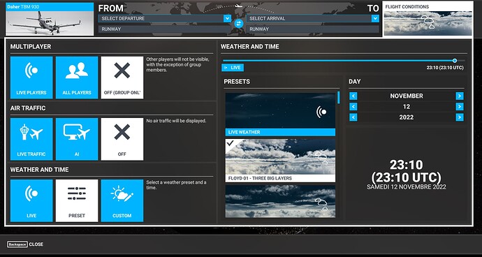Click the cloud icon on Floyd 01 preset
The width and height of the screenshot is (482, 257).
coord(321,157)
